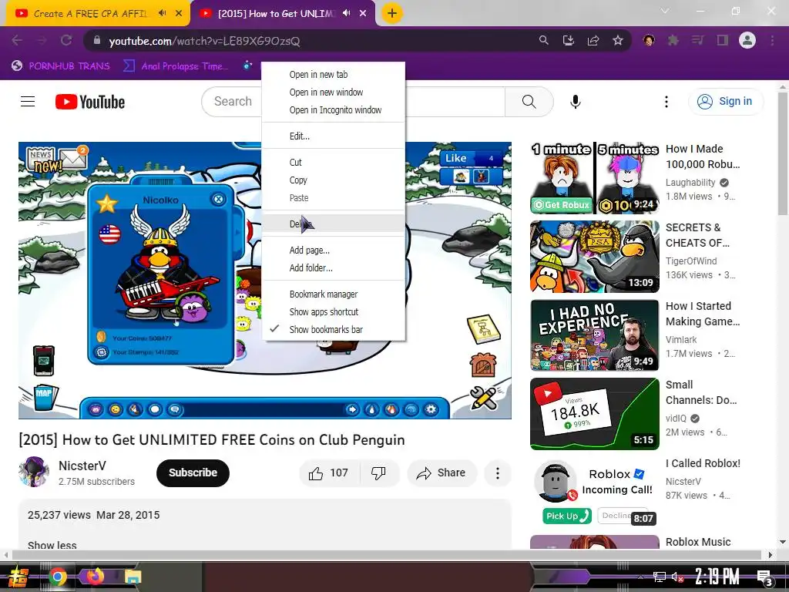Viewport: 789px width, 592px height.
Task: Switch to Create A FREE CPA tab
Action: tap(91, 14)
